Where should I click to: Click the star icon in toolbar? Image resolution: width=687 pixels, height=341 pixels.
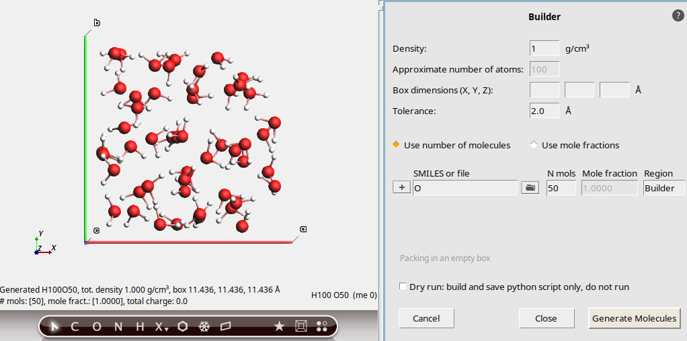[x=279, y=327]
